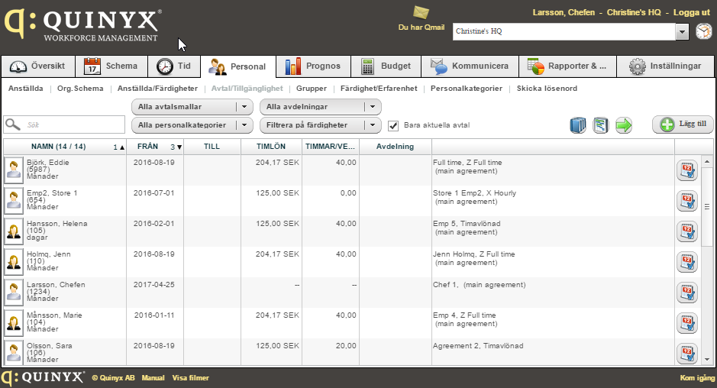Open availability calendar for Björk, Eddie
The width and height of the screenshot is (717, 388).
coord(686,170)
